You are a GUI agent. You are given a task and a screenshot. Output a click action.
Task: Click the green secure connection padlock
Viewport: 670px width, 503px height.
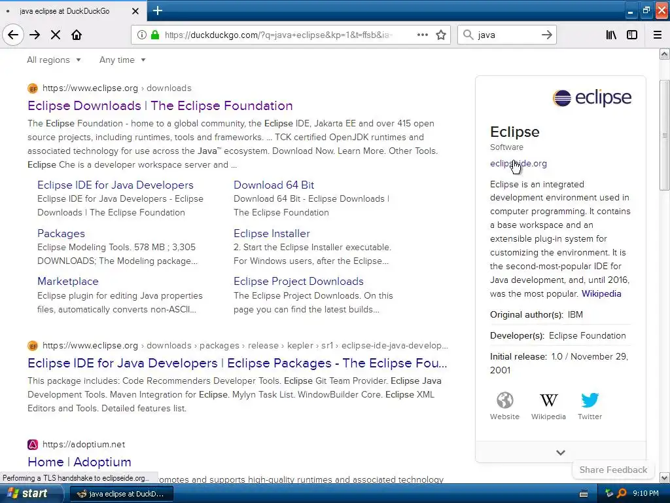155,35
